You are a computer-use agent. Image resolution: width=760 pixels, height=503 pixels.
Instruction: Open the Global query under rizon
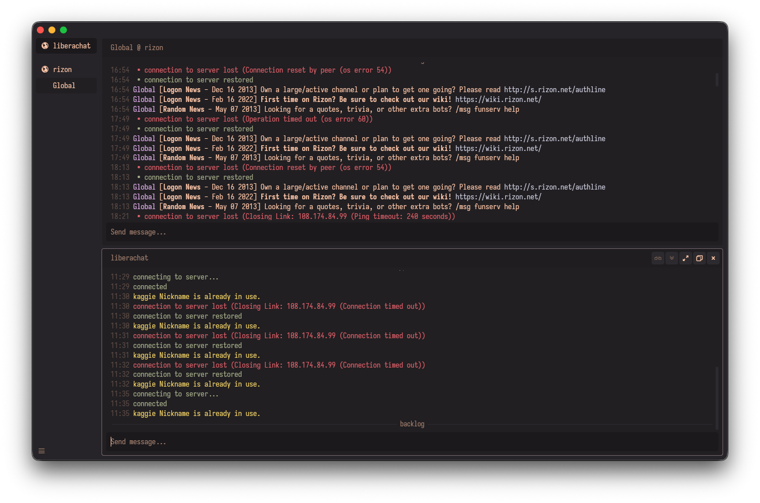[x=64, y=86]
